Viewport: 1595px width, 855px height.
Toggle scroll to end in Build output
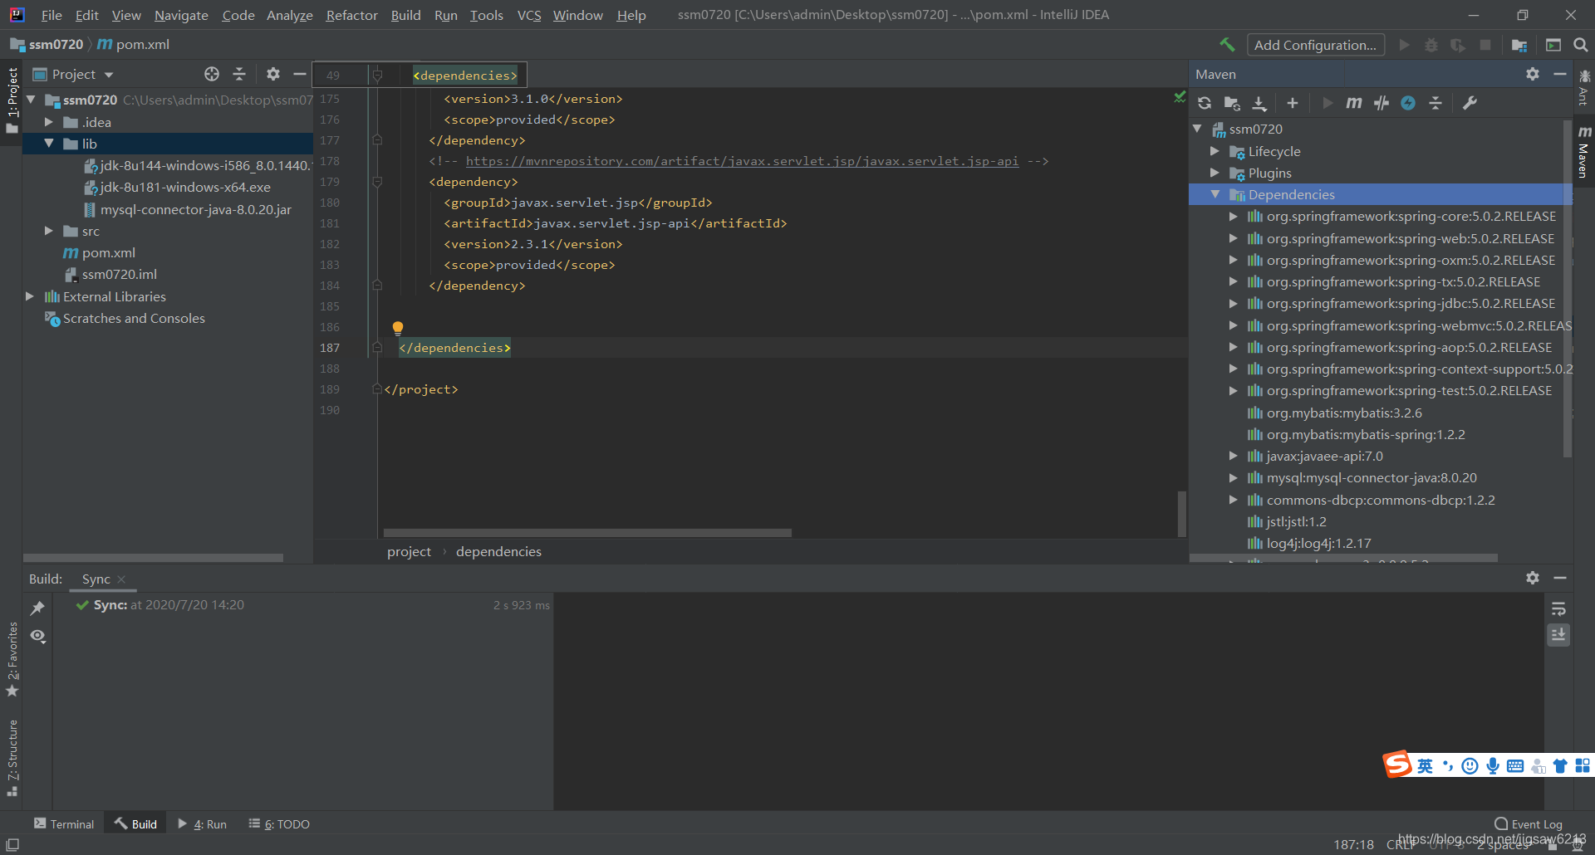coord(1558,635)
